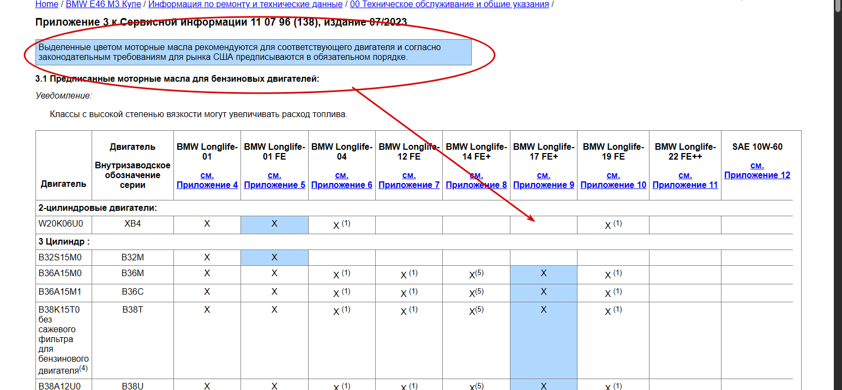Open см. Приложение 4 link under Longlife-01
Image resolution: width=842 pixels, height=390 pixels.
coord(207,180)
